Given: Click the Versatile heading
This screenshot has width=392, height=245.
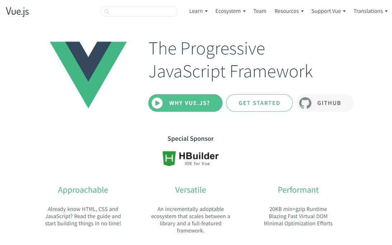Looking at the screenshot, I should coord(191,190).
